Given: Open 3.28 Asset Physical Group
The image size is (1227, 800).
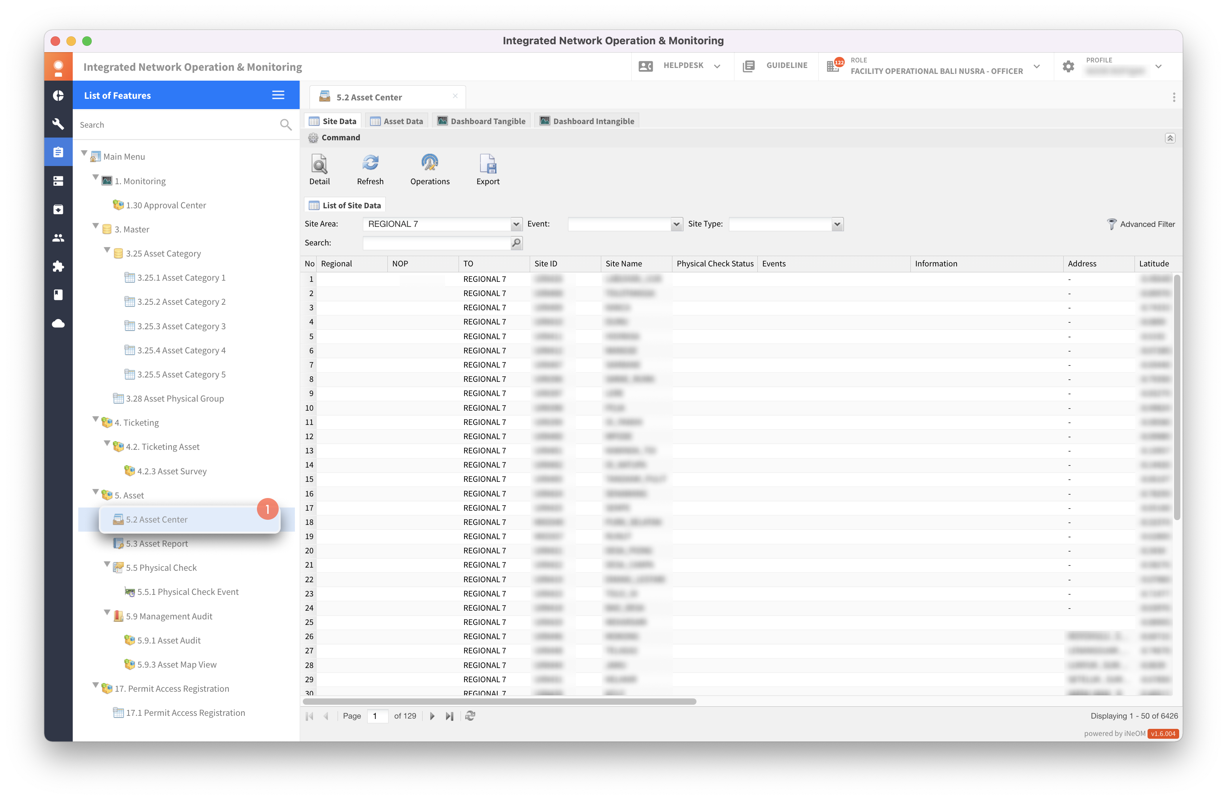Looking at the screenshot, I should tap(175, 398).
